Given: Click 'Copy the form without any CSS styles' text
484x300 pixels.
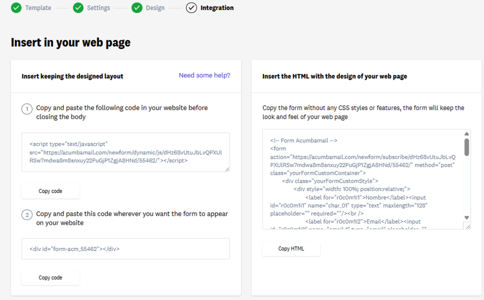Looking at the screenshot, I should (364, 112).
